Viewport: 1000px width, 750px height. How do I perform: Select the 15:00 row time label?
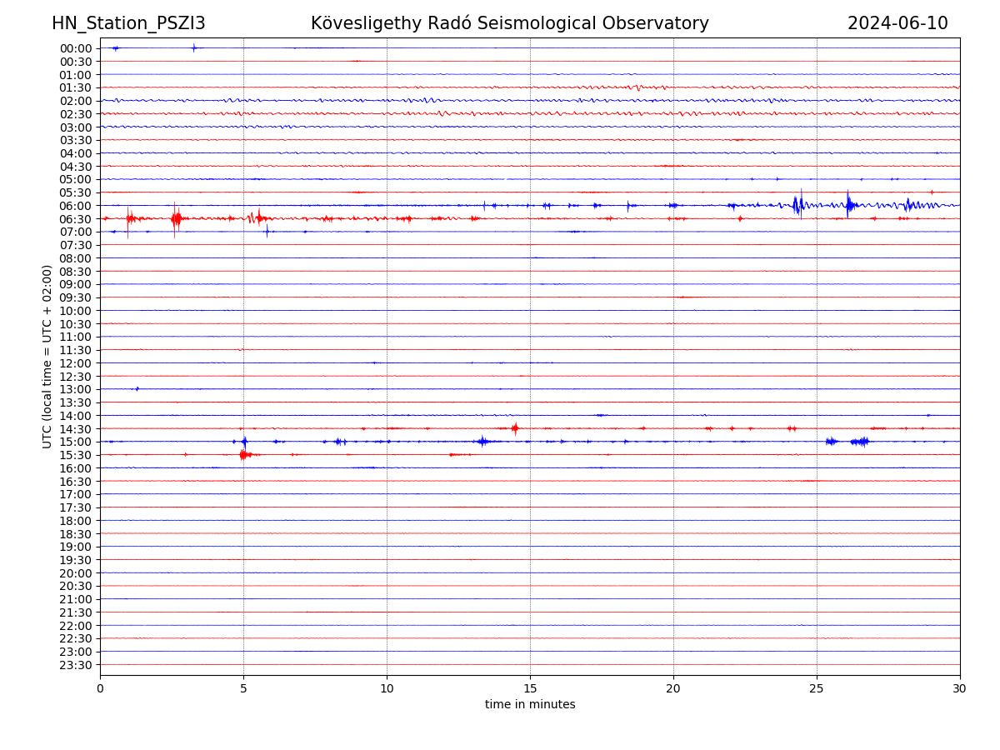tap(76, 442)
